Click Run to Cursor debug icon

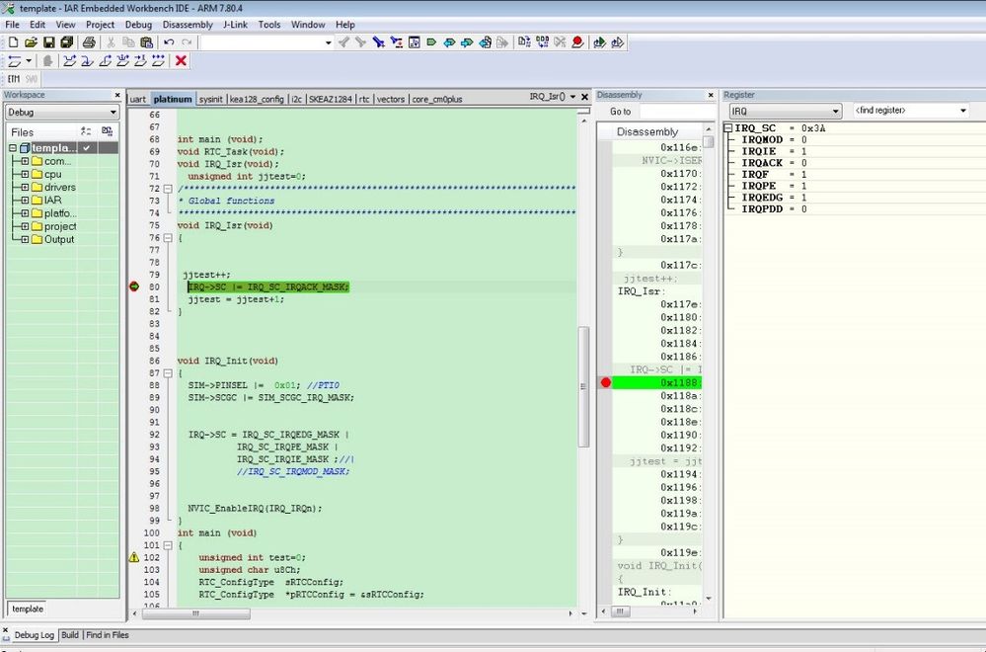click(x=140, y=61)
